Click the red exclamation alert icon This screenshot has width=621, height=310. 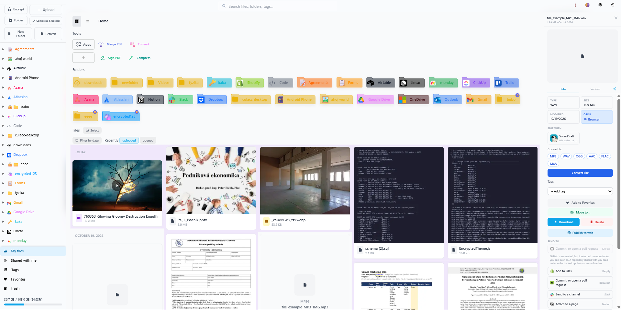point(575,5)
